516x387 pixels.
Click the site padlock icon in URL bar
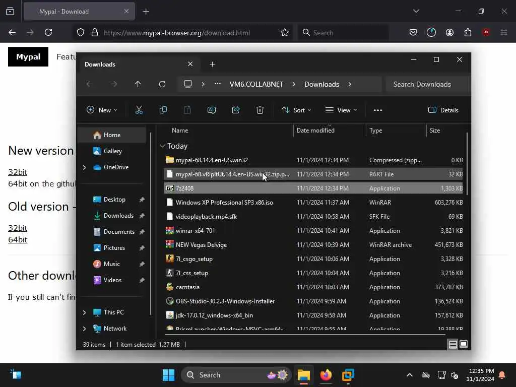coord(95,32)
